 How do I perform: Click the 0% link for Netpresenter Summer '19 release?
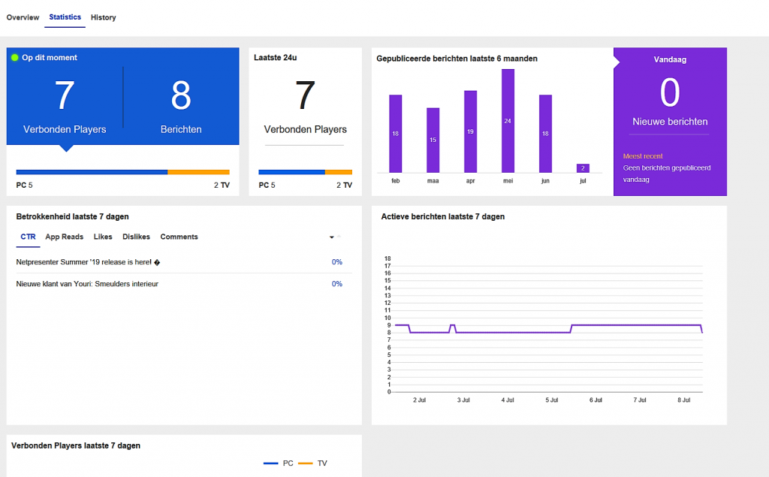click(336, 262)
